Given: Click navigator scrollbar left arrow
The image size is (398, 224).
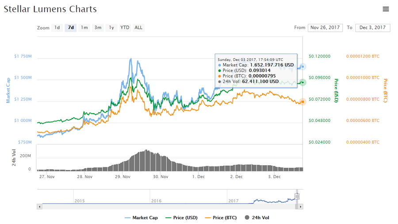Looking at the screenshot, I should coord(39,207).
